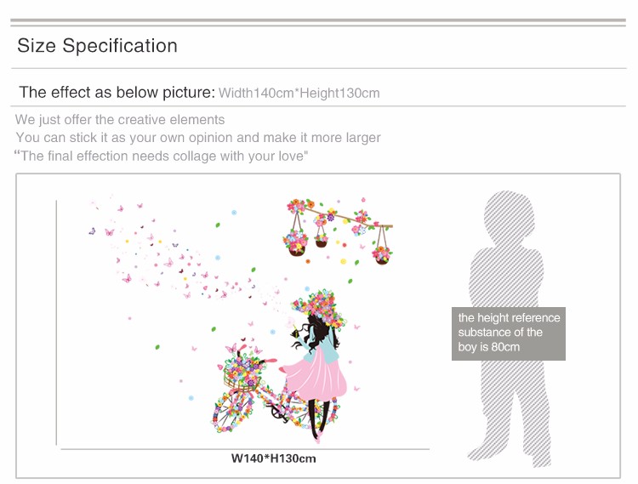
Task: Click the Size Specification heading
Action: [x=97, y=46]
